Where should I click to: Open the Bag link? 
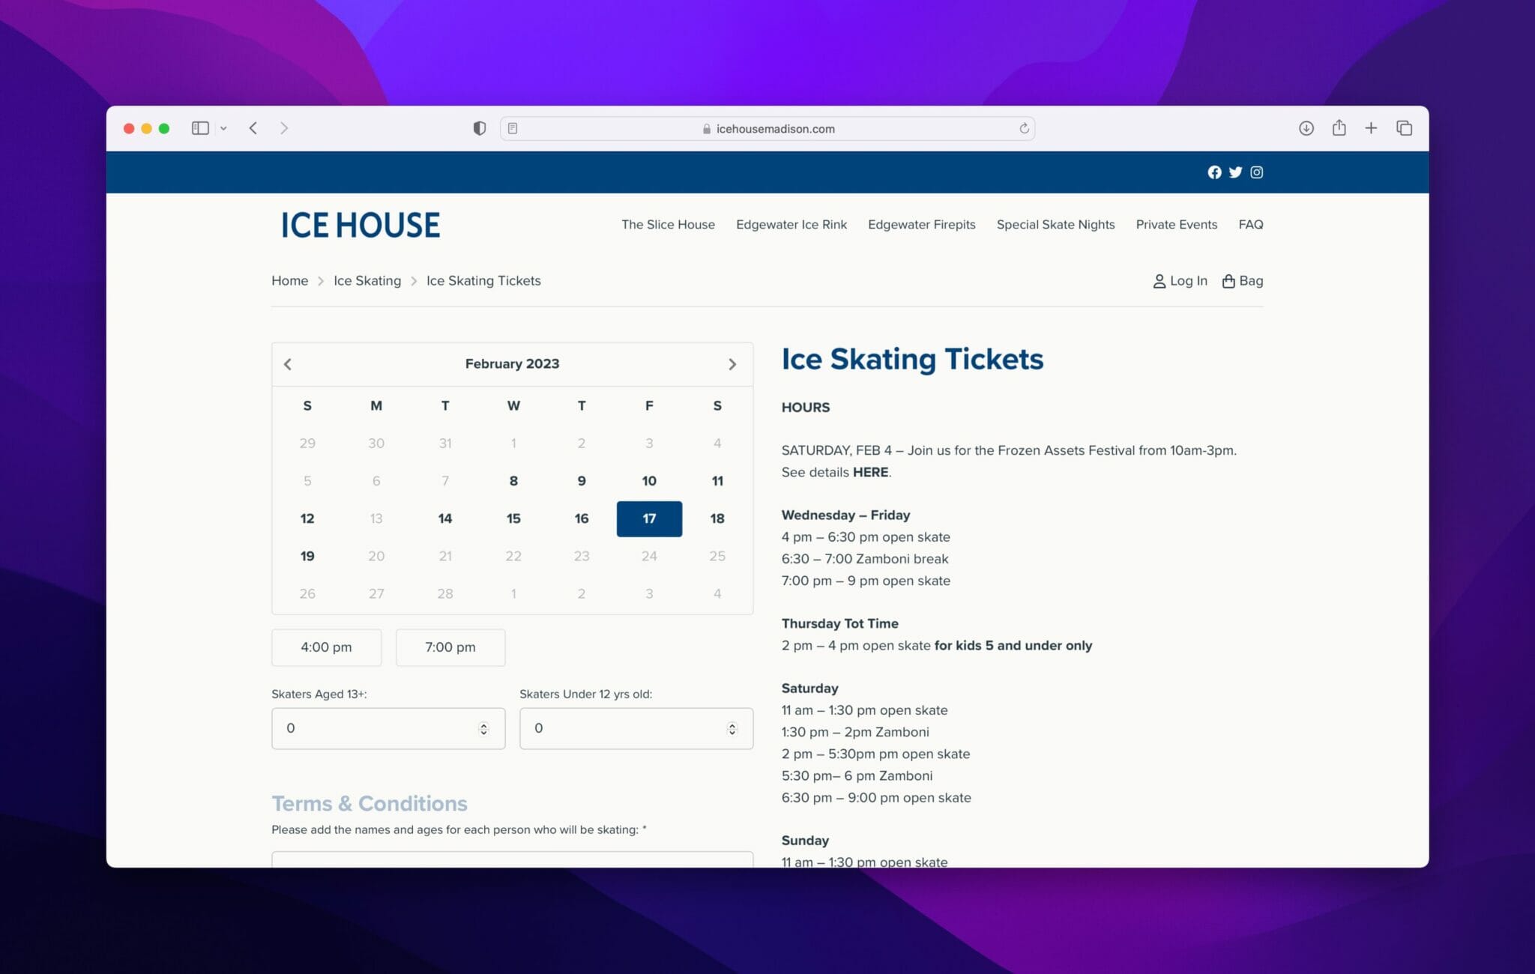(1243, 281)
